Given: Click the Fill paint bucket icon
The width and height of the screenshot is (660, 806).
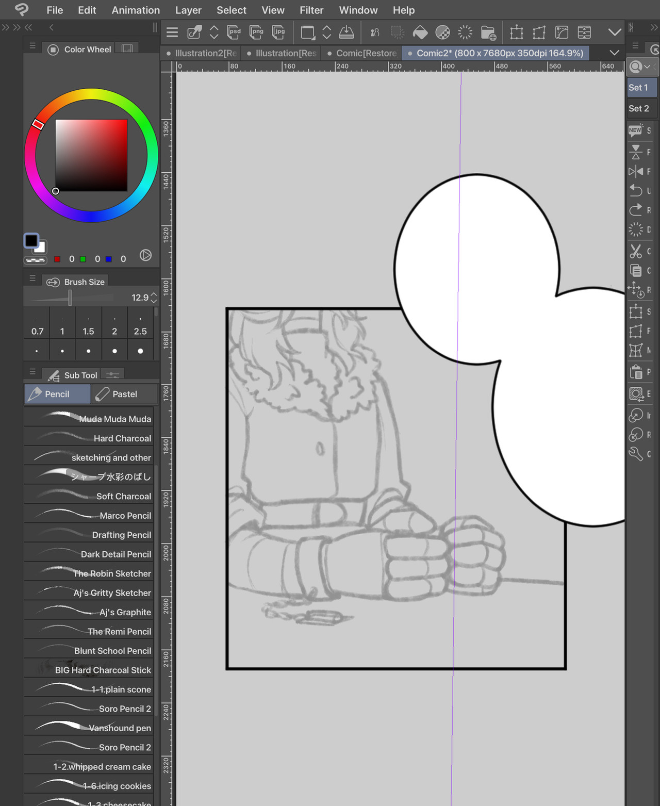Looking at the screenshot, I should [420, 32].
